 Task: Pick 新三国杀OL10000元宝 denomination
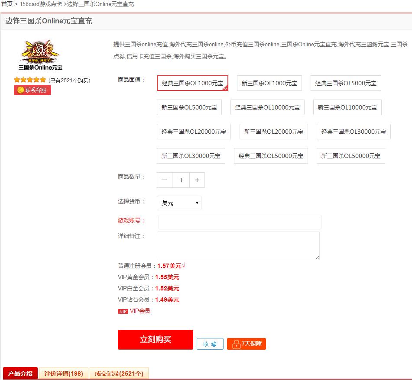click(x=347, y=107)
